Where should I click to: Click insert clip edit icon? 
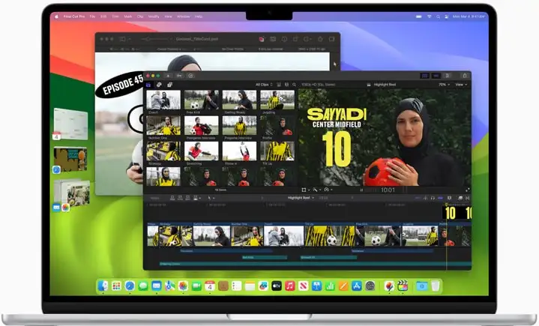coord(180,198)
